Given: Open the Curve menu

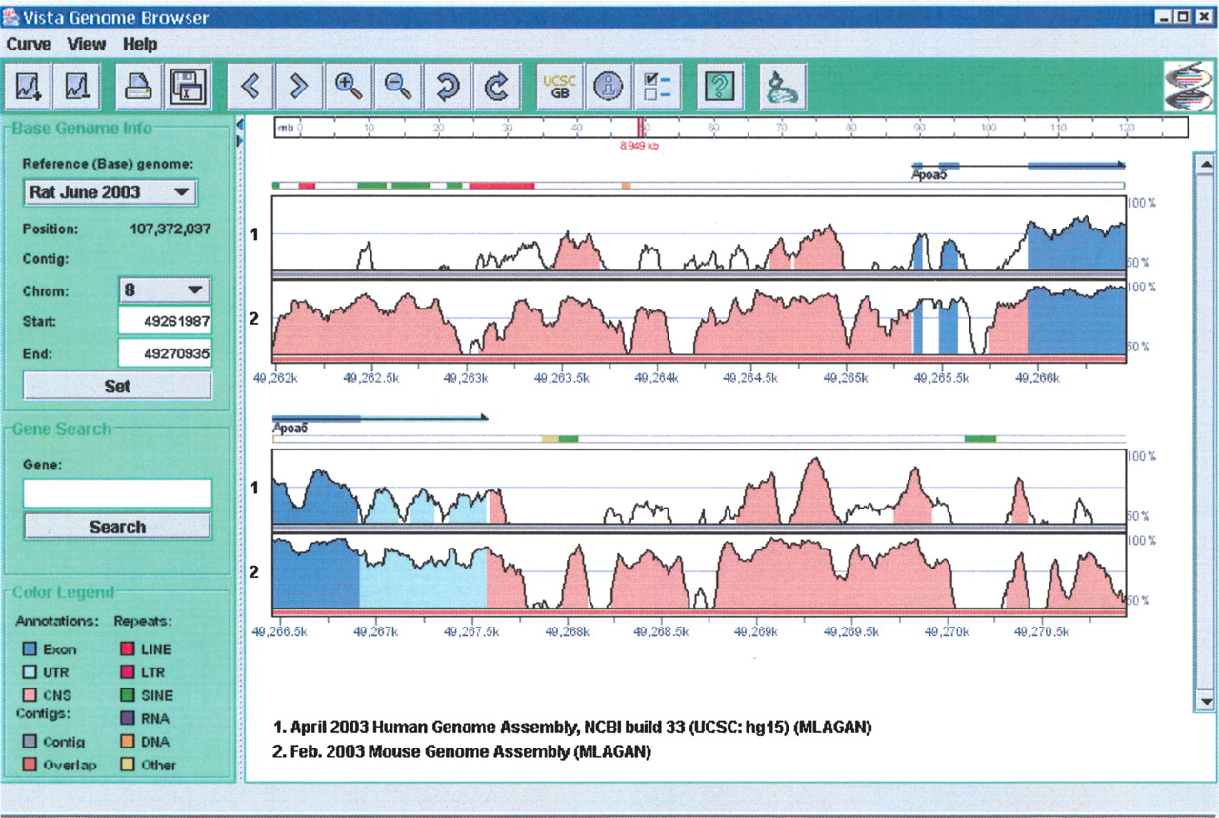Looking at the screenshot, I should tap(29, 44).
